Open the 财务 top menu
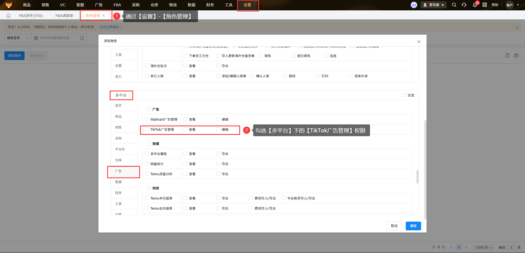Screen dimensions: 525x253 [x=210, y=5]
